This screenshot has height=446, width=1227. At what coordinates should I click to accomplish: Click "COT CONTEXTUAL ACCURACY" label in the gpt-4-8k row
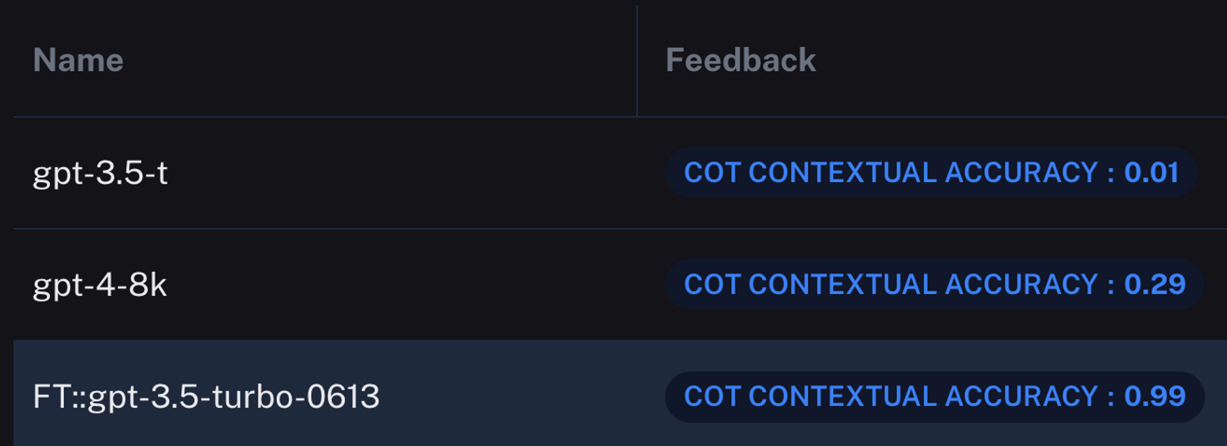coord(890,285)
